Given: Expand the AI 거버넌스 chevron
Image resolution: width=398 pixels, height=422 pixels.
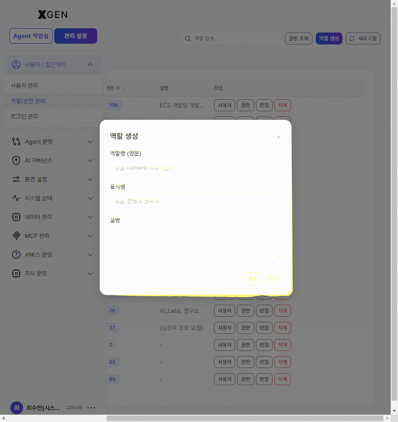Looking at the screenshot, I should 90,160.
